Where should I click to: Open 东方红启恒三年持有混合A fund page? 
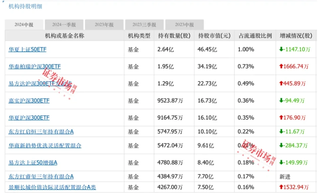pos(41,132)
